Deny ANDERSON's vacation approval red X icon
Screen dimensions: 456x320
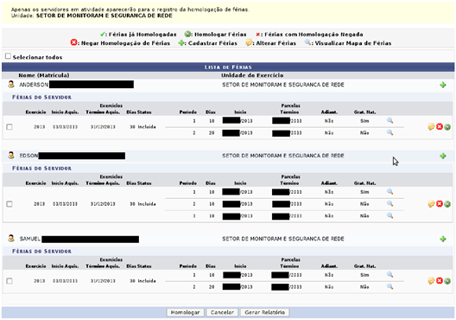coord(440,126)
